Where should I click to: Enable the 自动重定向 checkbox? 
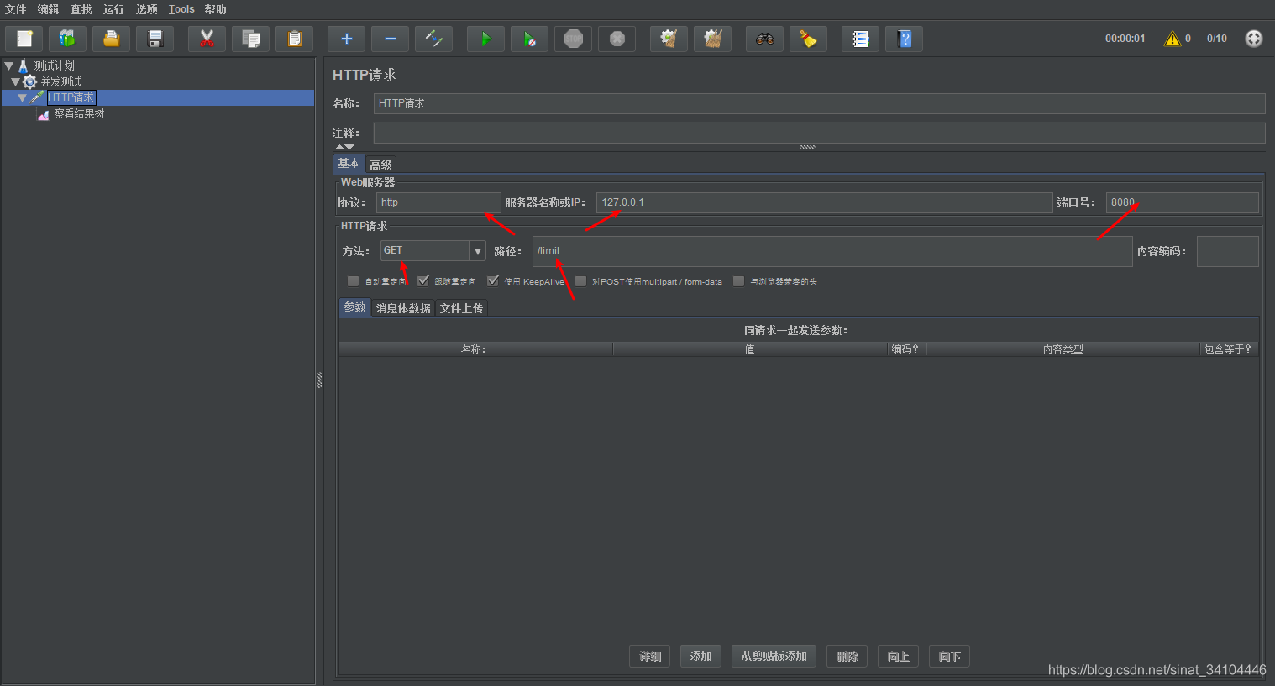click(x=353, y=281)
